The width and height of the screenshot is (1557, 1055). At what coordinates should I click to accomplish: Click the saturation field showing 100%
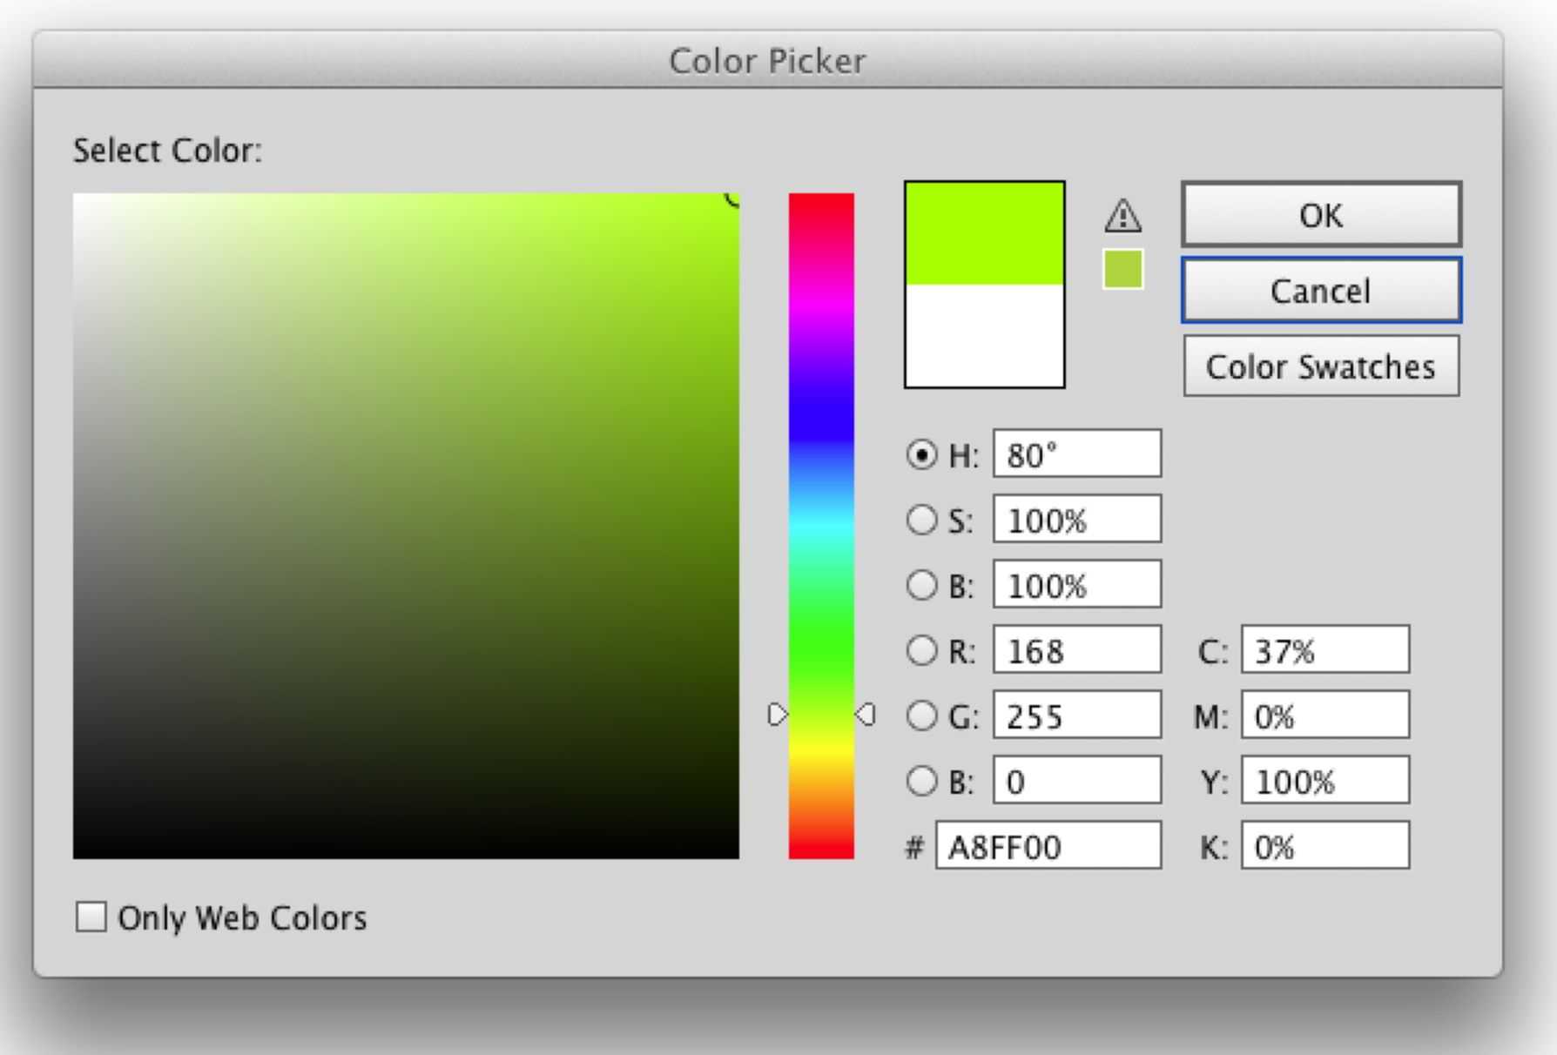pos(1077,519)
